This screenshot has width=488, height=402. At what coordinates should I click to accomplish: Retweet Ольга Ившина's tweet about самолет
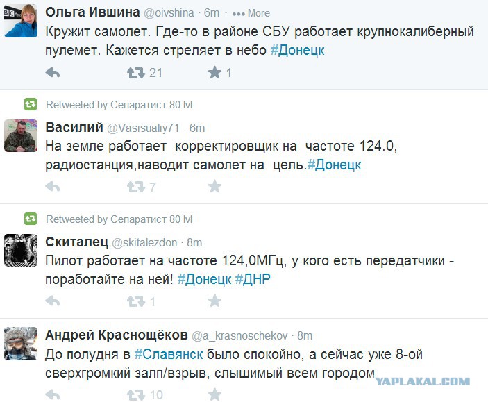(136, 73)
